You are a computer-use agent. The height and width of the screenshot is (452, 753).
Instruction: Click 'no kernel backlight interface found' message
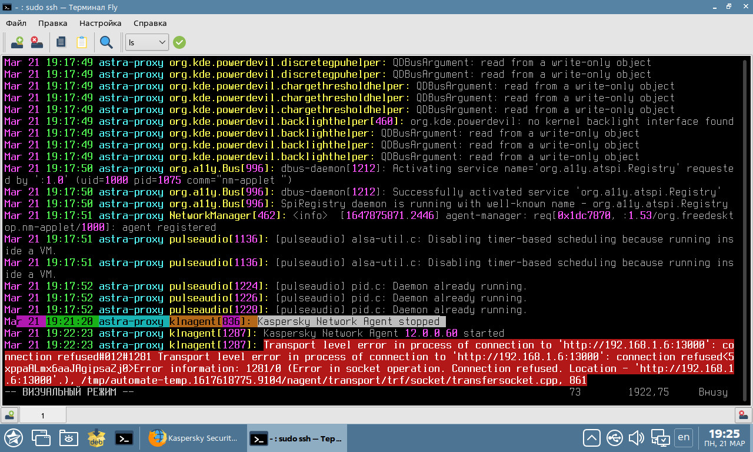pyautogui.click(x=631, y=121)
